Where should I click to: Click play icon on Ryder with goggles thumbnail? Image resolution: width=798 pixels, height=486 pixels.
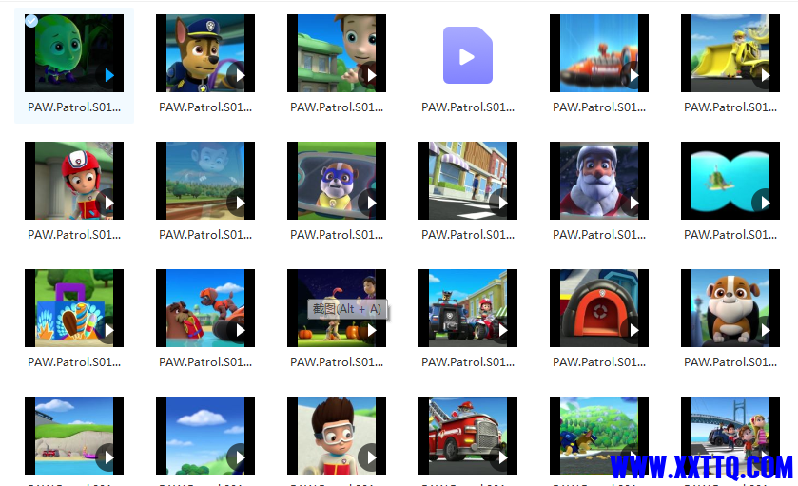tap(372, 457)
